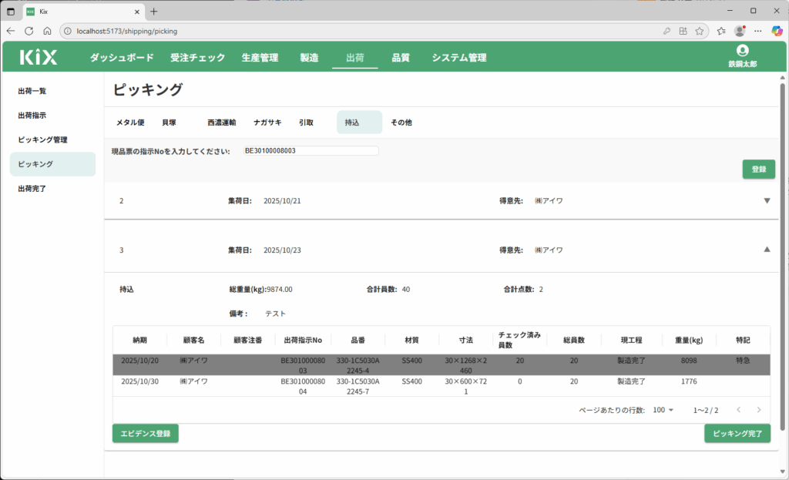Go to the browser home page icon
789x480 pixels.
coord(47,31)
